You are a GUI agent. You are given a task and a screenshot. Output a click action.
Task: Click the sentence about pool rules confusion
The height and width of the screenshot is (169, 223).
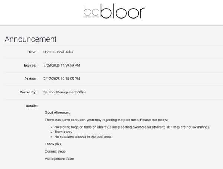click(x=106, y=120)
